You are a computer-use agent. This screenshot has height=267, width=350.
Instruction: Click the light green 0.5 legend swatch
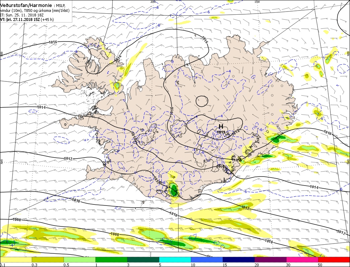point(80,260)
